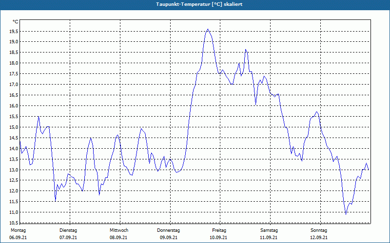This screenshot has width=390, height=243.
Task: Select the 11,0 axis value
Action: pos(14,212)
